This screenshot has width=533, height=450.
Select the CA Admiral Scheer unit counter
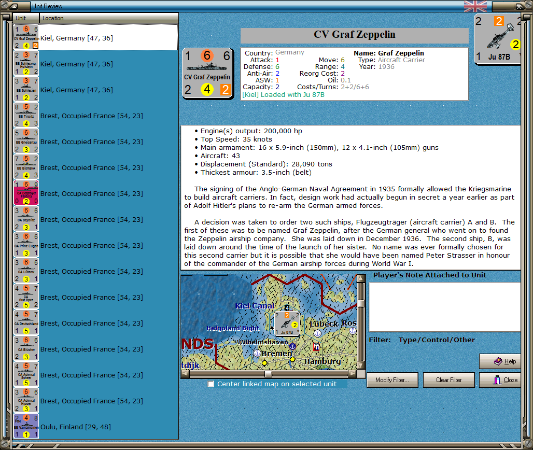coord(26,374)
